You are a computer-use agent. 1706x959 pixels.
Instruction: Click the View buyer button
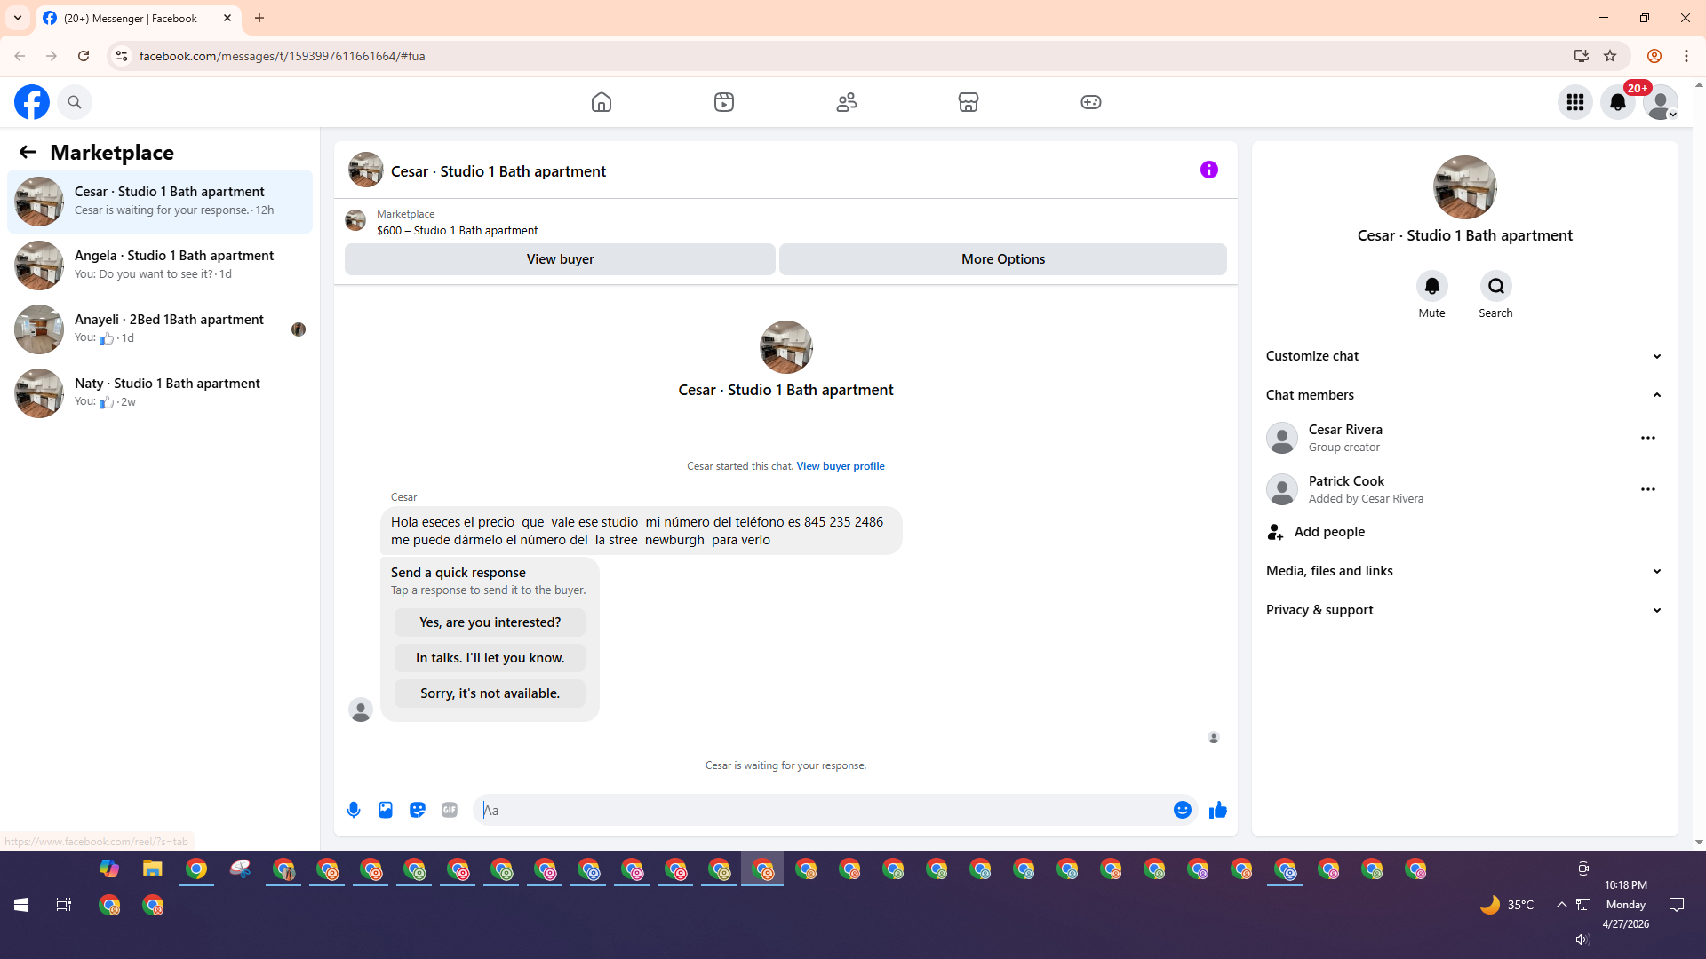point(560,259)
